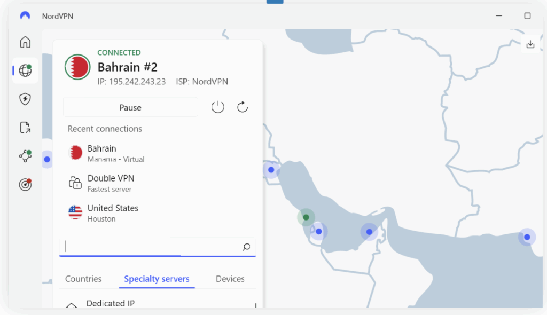Select the globe VPN connection icon
Screen dimensions: 547x315
[x=25, y=70]
